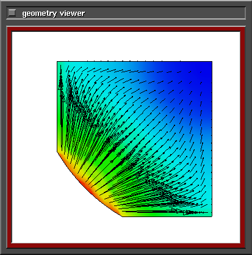Click the upper end of the arc at left edge
The height and width of the screenshot is (255, 252).
coord(57,152)
